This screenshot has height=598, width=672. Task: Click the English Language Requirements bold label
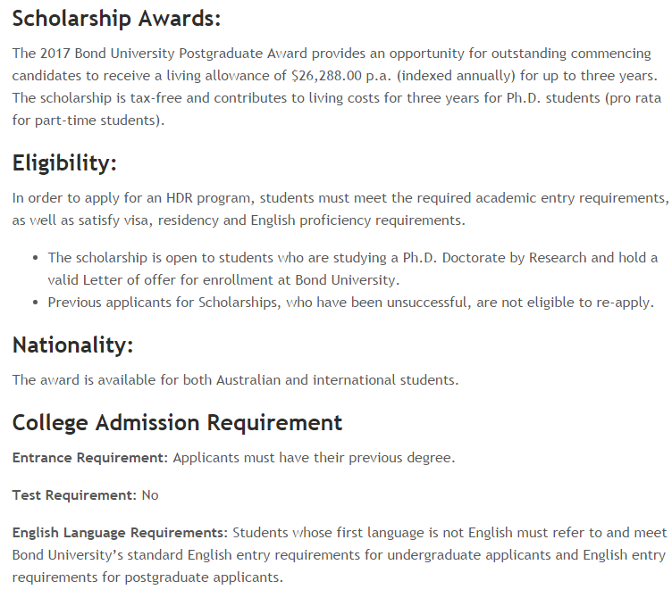120,533
